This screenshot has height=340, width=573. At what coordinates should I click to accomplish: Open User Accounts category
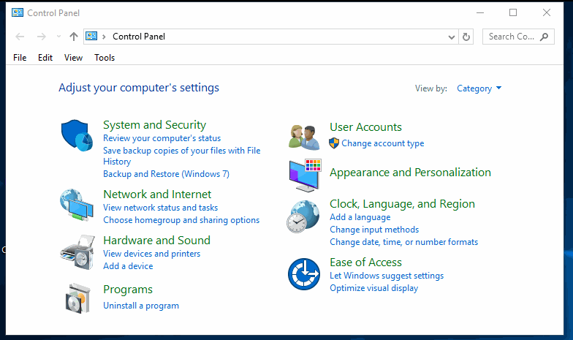[365, 127]
